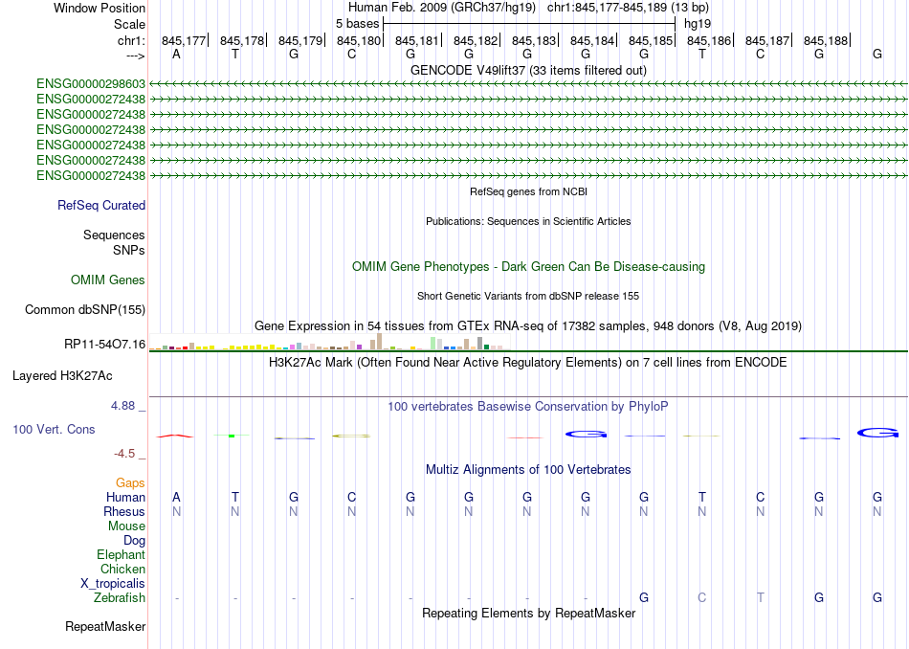The width and height of the screenshot is (909, 649).
Task: Click the GENCODE V49lift37 track title
Action: pyautogui.click(x=529, y=70)
